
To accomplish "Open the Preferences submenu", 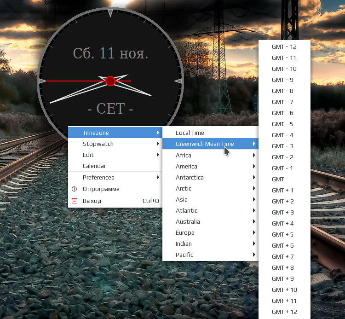I will [x=115, y=177].
